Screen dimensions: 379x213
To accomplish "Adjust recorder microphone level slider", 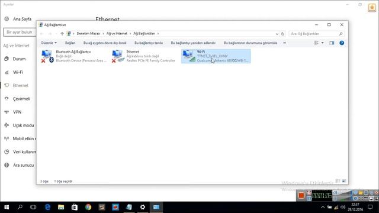I will pyautogui.click(x=346, y=199).
